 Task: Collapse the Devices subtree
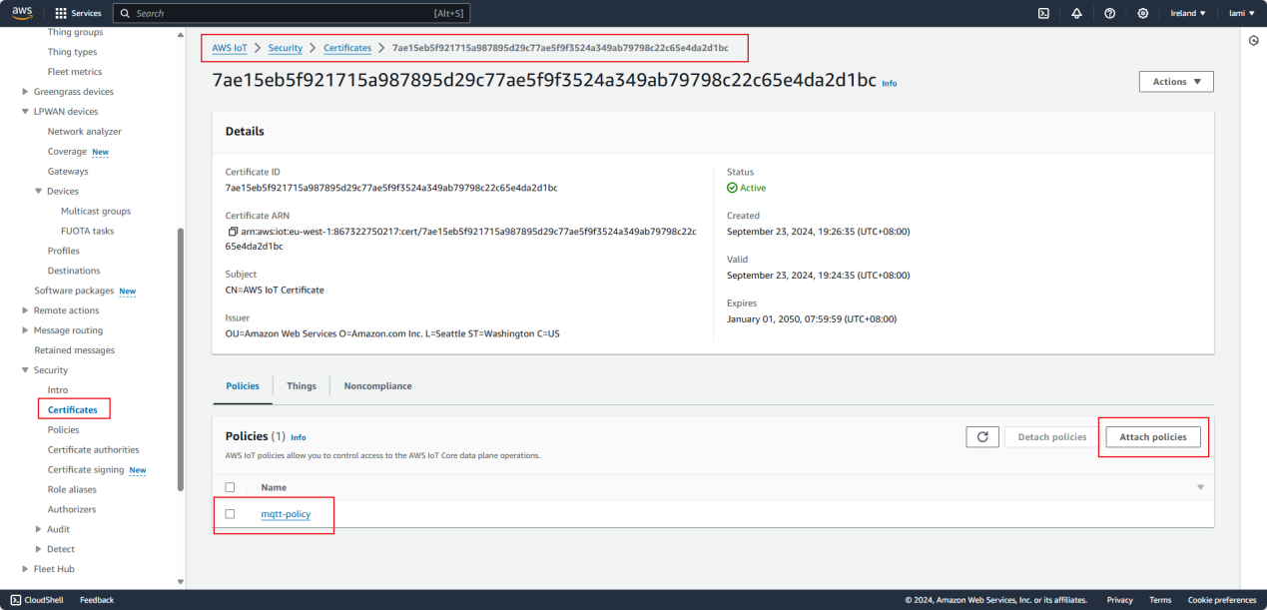[39, 191]
